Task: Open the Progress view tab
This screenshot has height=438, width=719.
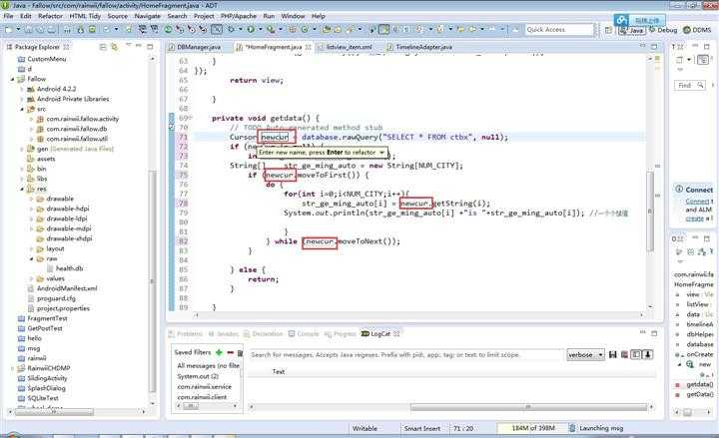Action: pos(340,334)
